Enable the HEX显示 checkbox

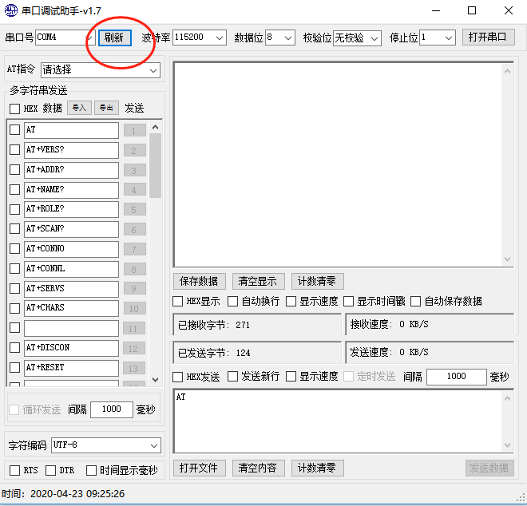pos(178,302)
